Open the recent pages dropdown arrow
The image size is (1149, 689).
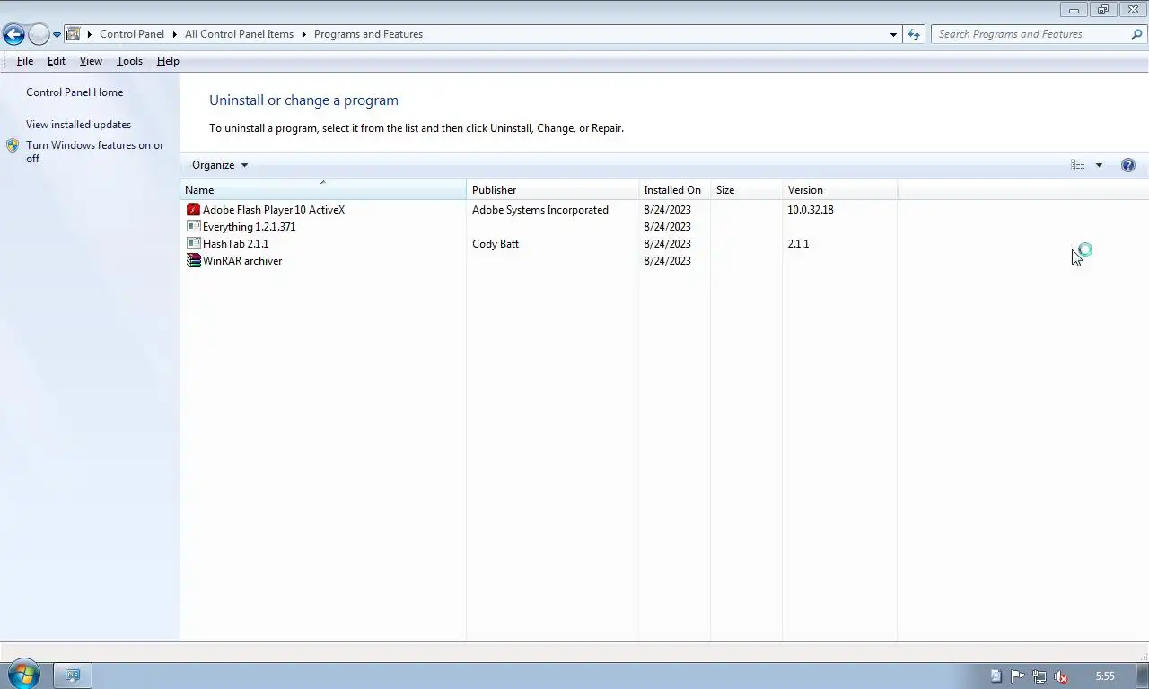[57, 35]
